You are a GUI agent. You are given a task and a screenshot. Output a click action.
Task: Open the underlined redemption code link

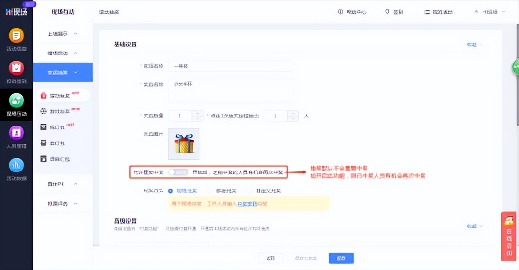(x=247, y=204)
